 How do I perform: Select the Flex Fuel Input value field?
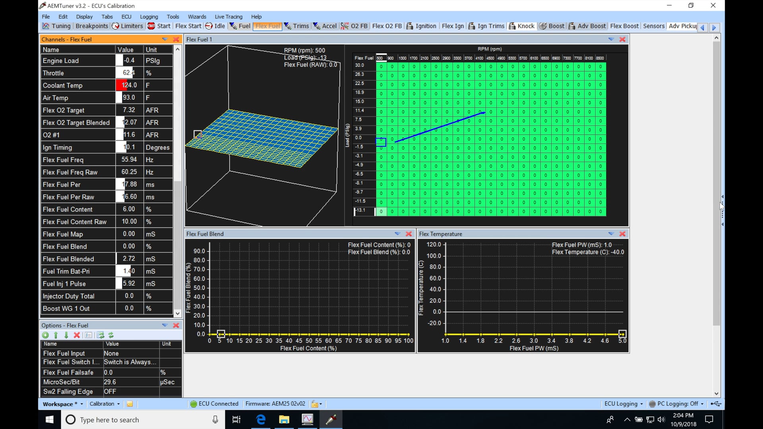point(131,354)
